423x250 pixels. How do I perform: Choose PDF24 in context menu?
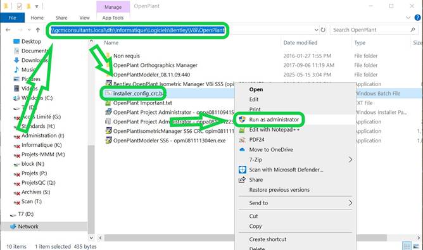coord(256,140)
